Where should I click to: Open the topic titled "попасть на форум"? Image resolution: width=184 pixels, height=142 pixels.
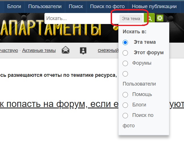(42, 104)
